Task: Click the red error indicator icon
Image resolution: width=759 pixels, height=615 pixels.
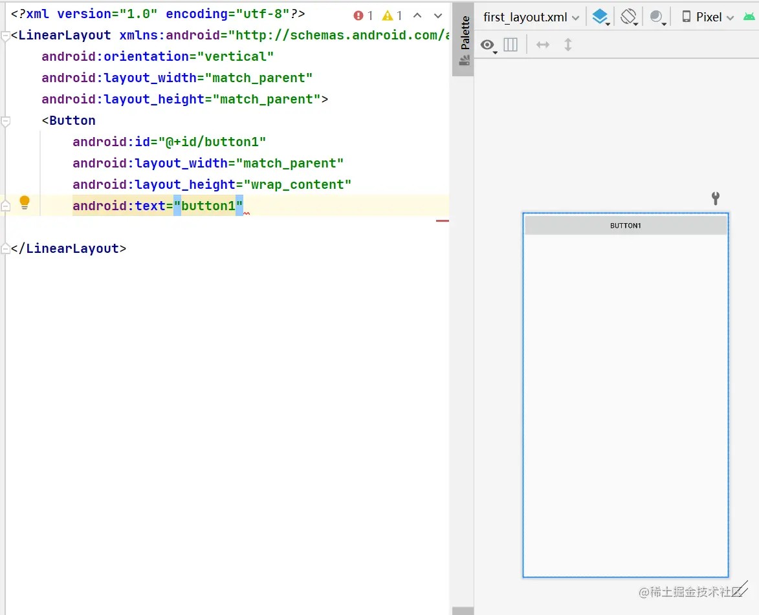Action: [358, 16]
